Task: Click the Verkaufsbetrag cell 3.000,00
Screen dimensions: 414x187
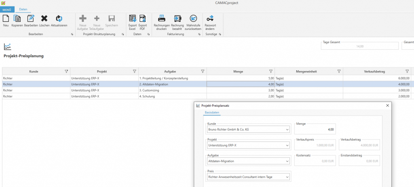Action: click(x=377, y=90)
